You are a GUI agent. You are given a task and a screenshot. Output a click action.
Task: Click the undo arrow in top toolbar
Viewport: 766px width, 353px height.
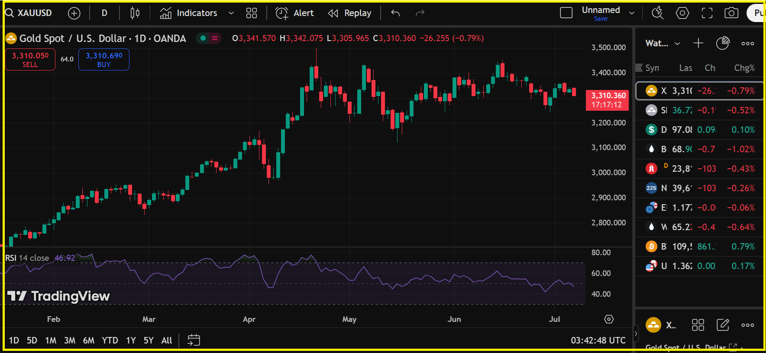[x=395, y=13]
